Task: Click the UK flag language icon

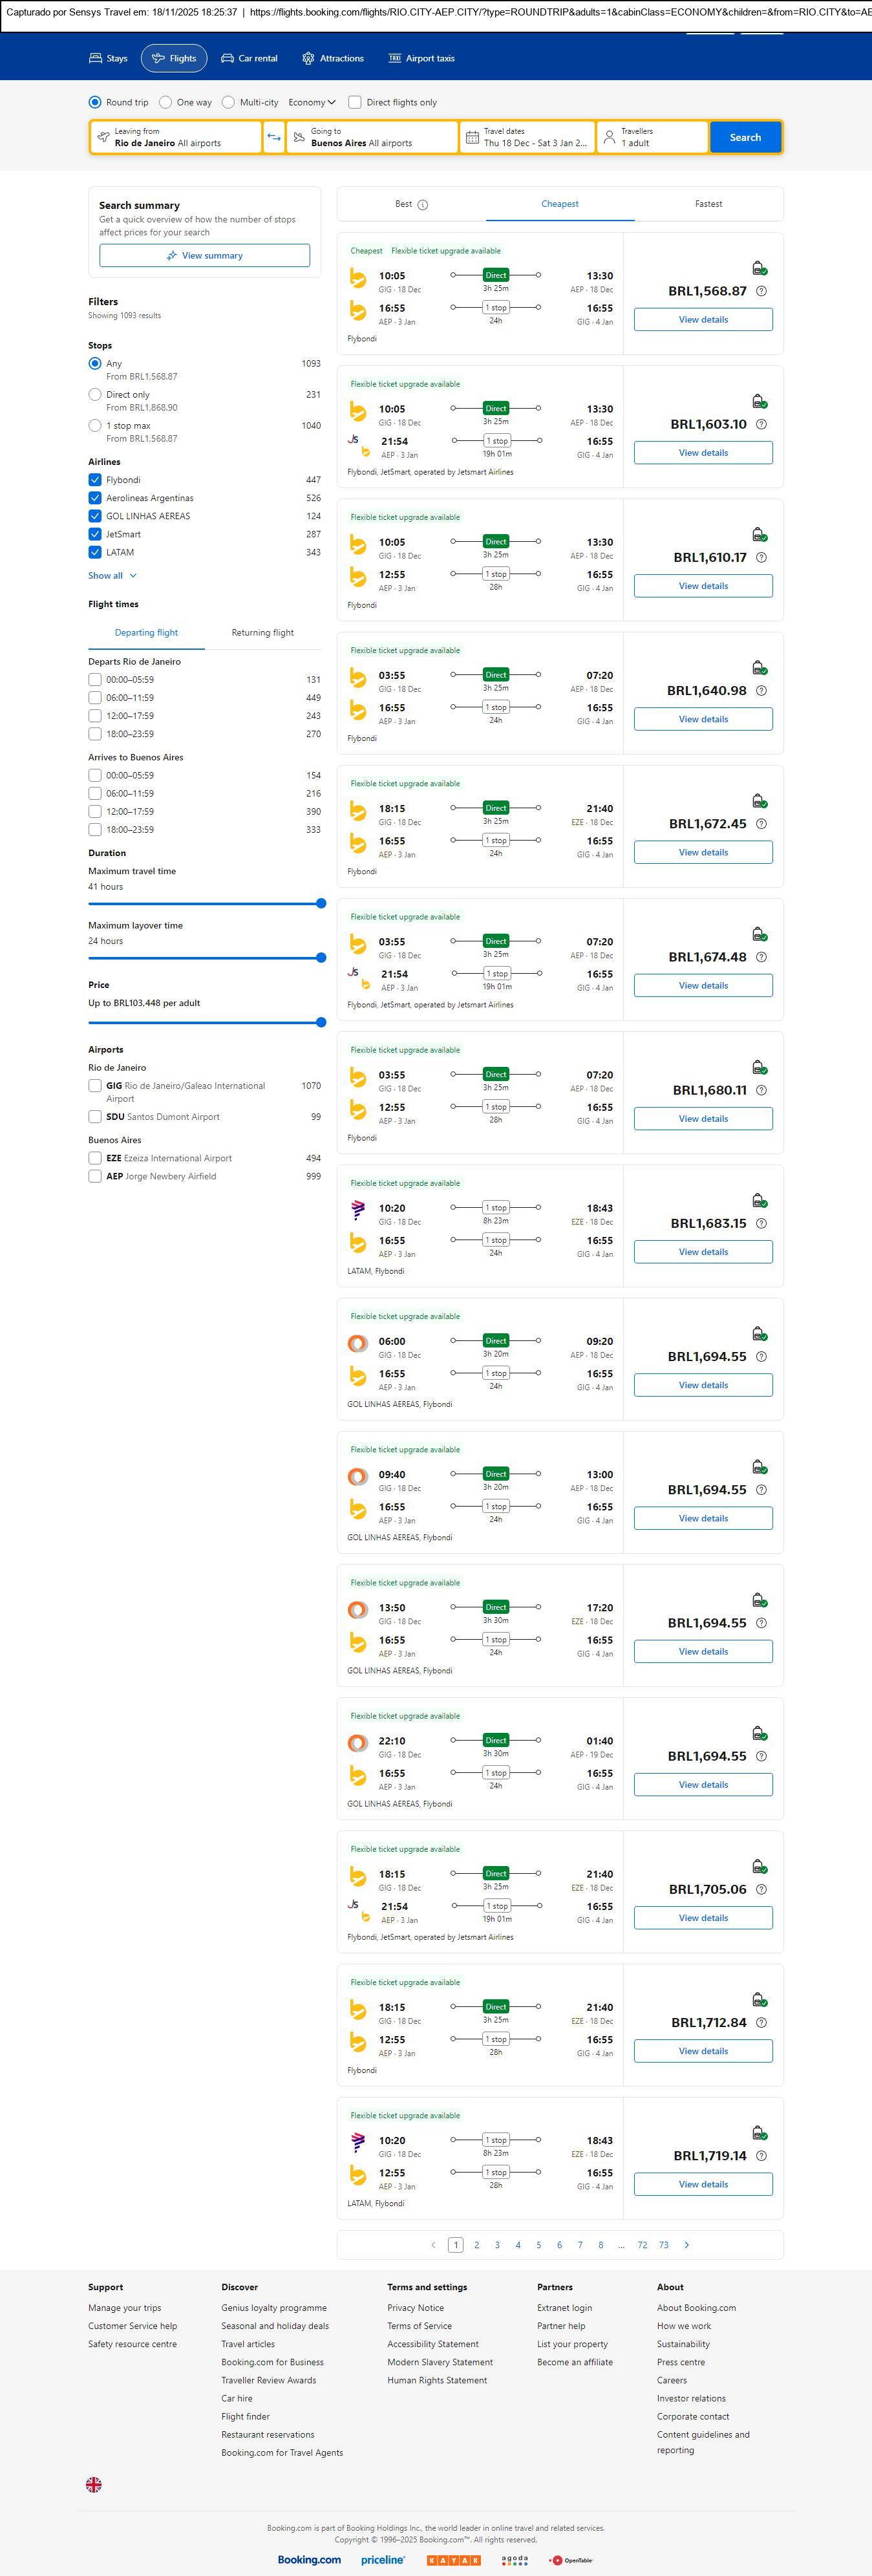Action: point(94,2484)
